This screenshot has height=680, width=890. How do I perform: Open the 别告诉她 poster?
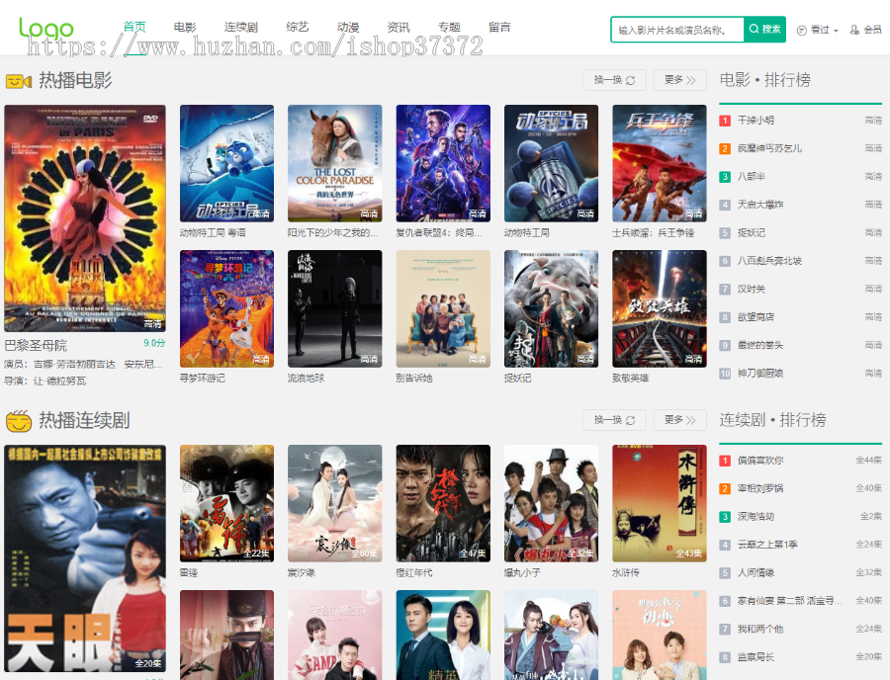[x=443, y=308]
